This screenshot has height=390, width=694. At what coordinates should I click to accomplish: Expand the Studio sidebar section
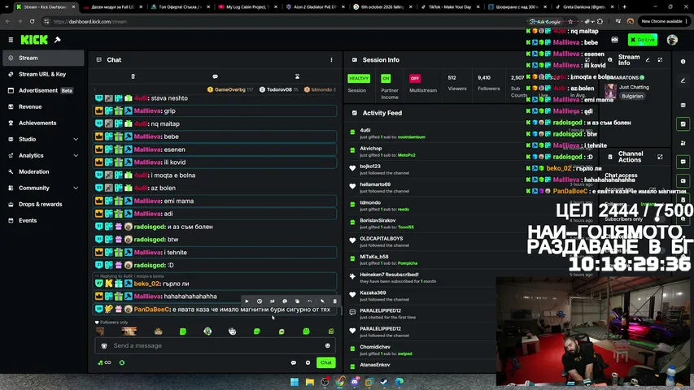(x=43, y=139)
